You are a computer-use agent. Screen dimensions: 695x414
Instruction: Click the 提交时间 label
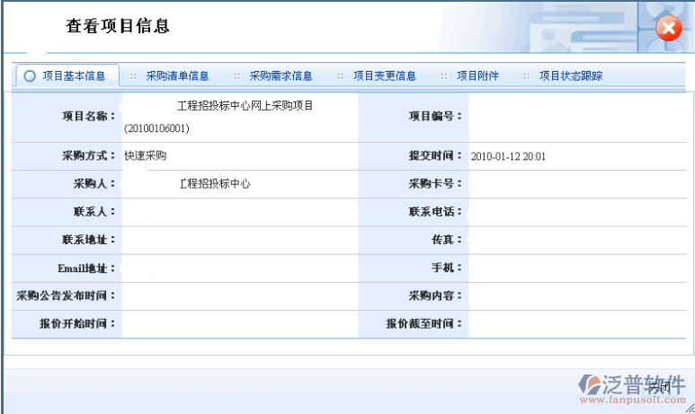point(435,156)
